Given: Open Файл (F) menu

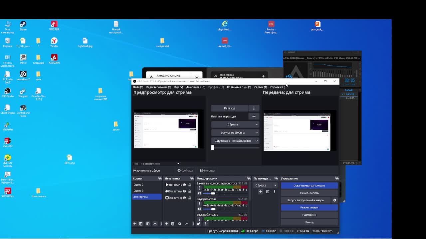Looking at the screenshot, I should coord(138,87).
